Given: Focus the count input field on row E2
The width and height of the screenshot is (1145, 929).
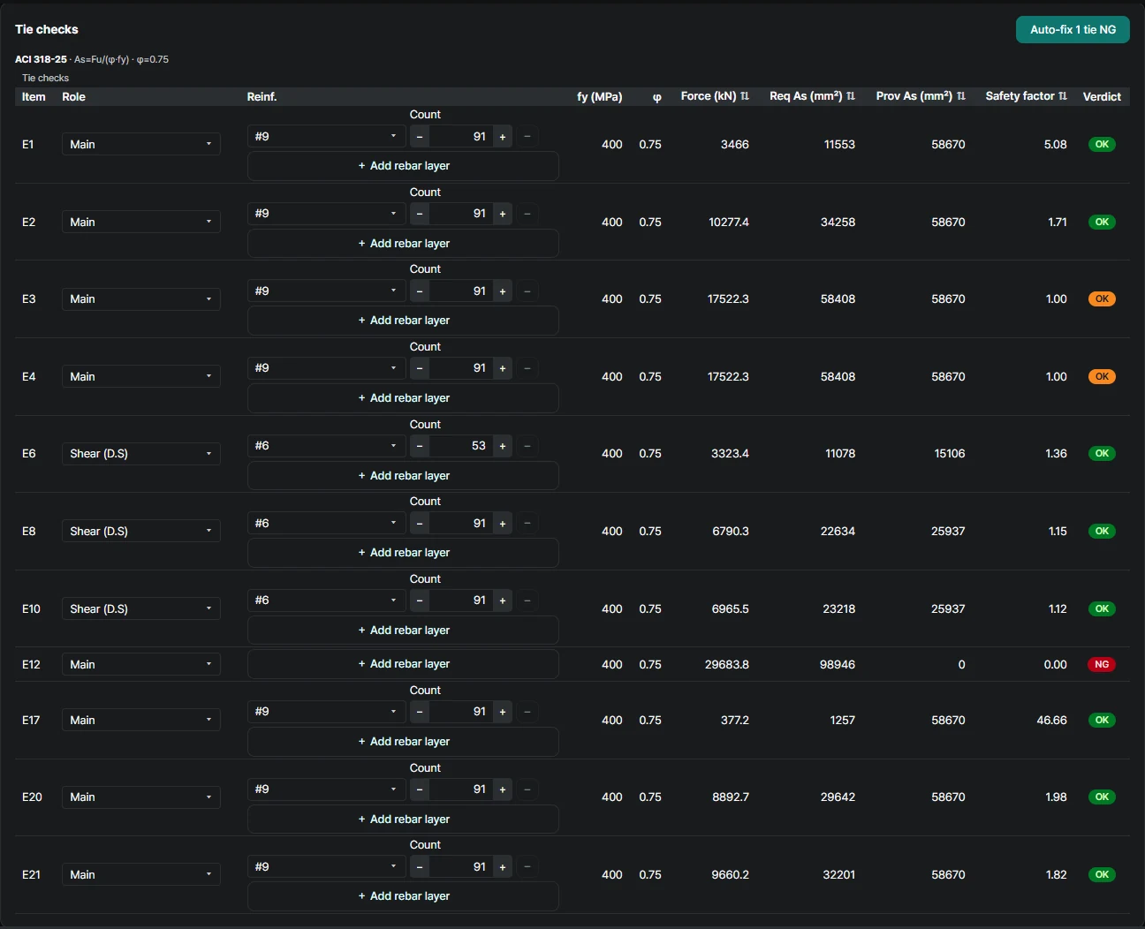Looking at the screenshot, I should 461,214.
